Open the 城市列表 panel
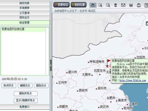This screenshot has width=148, height=111. pos(25,3)
